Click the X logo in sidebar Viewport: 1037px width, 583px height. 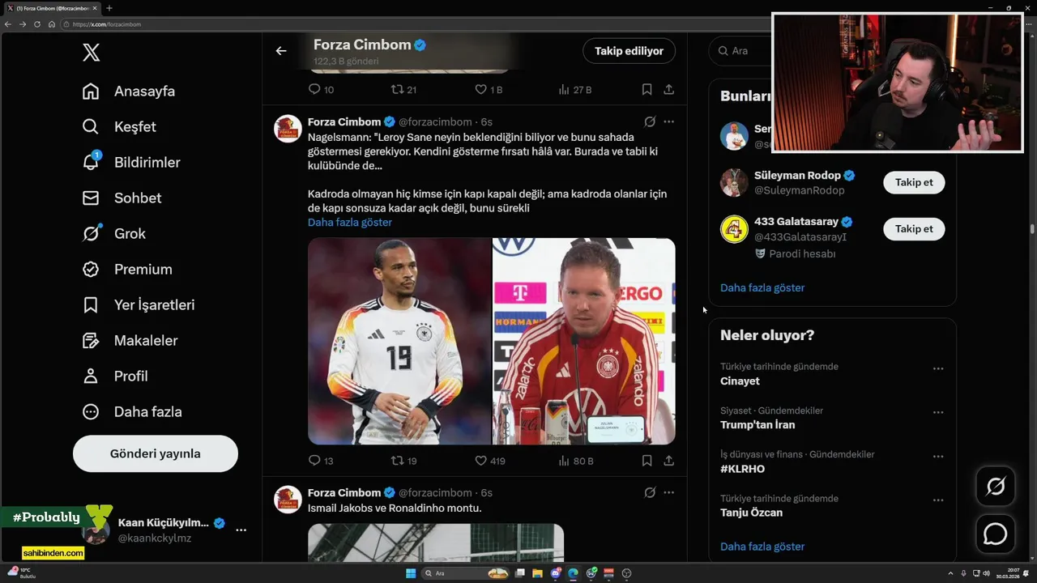click(91, 53)
